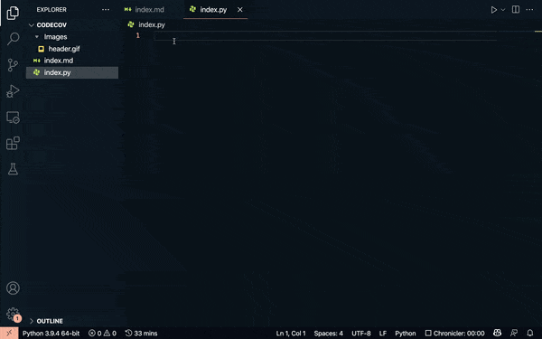
Task: Toggle the Chronicler recording indicator
Action: coord(454,333)
